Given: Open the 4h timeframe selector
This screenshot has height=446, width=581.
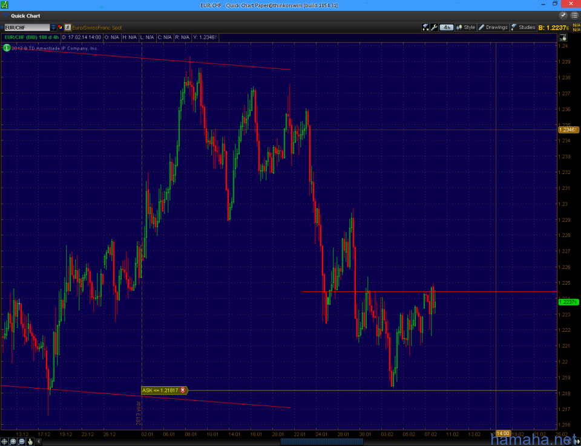Looking at the screenshot, I should coord(447,27).
